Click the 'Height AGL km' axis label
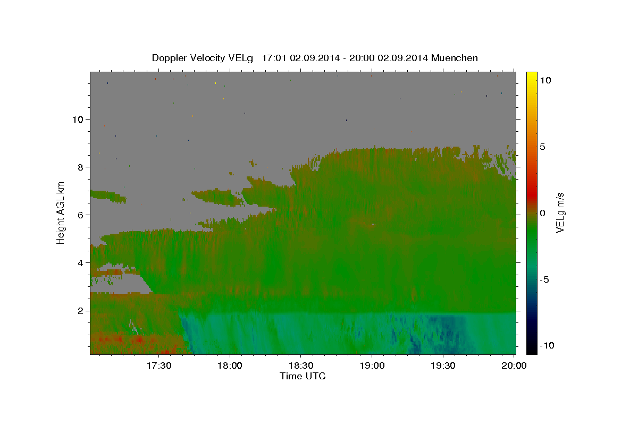Viewport: 638px width, 425px height. tap(61, 213)
